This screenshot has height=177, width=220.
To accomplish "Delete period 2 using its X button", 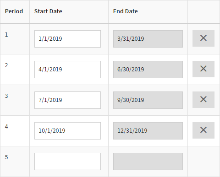I will (203, 69).
